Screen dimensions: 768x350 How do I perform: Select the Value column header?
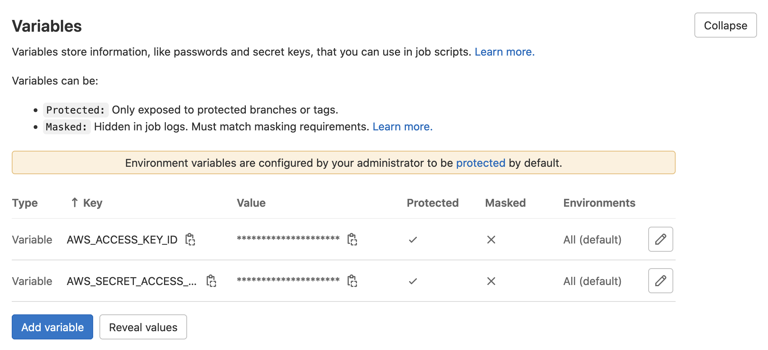pyautogui.click(x=251, y=202)
